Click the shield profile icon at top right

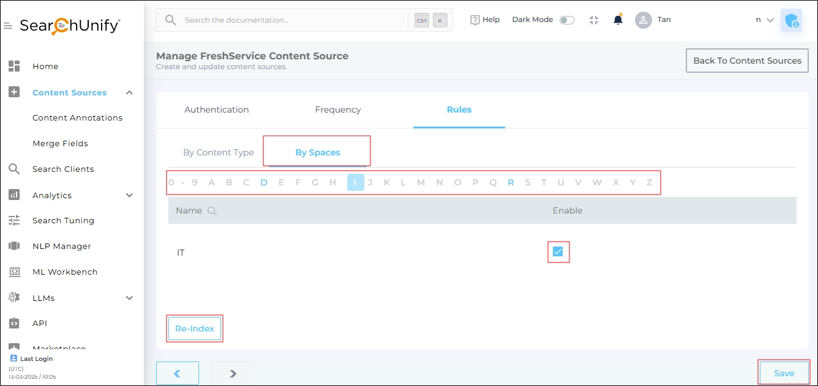(x=791, y=20)
